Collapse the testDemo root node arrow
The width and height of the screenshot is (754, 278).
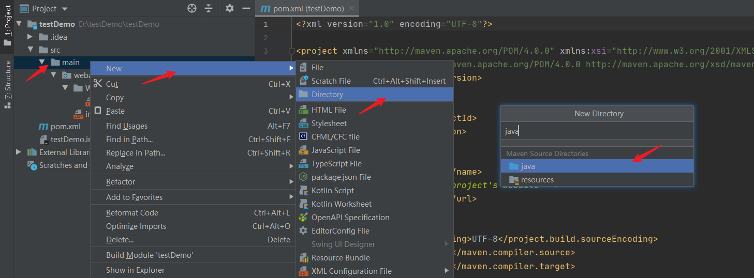pyautogui.click(x=20, y=24)
